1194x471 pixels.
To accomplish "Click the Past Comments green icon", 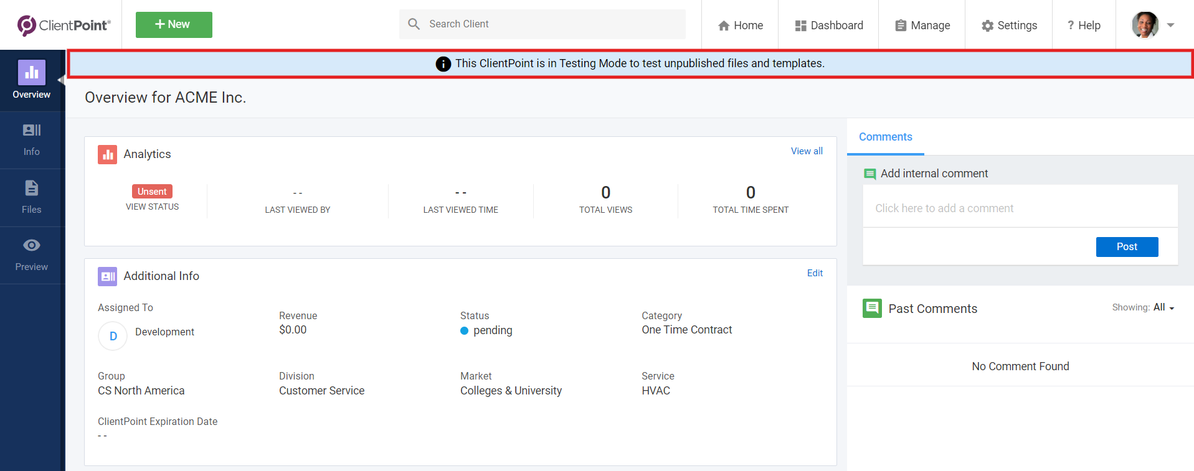I will 872,308.
